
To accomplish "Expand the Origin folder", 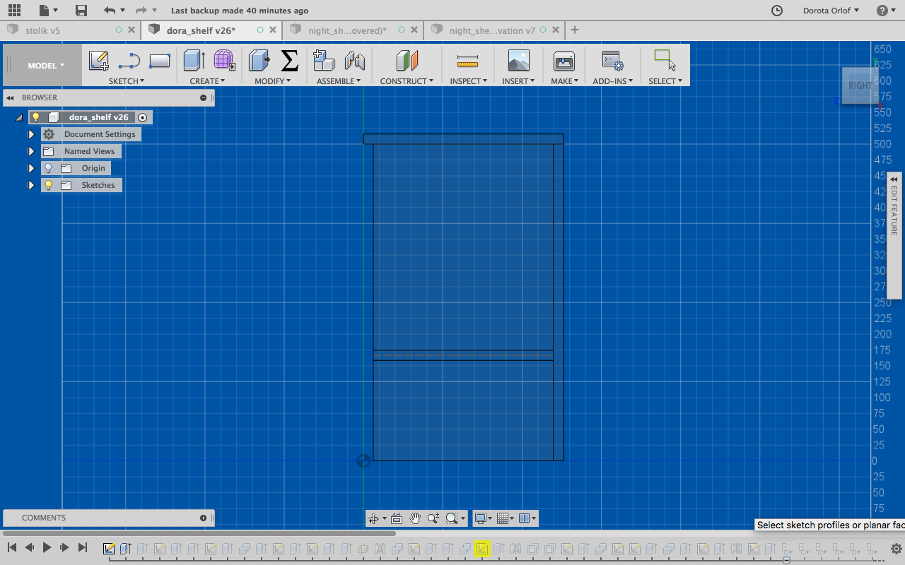I will coord(31,168).
